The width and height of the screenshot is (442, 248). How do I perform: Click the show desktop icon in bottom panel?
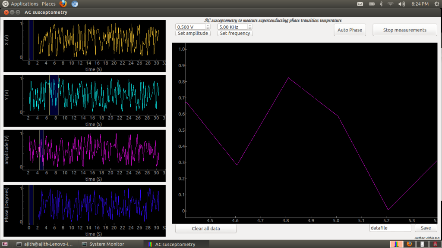tap(5, 244)
